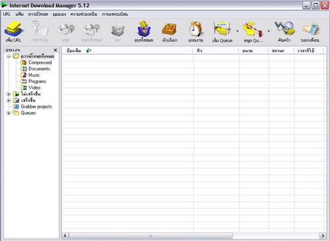Click the 'Video' label in the tree
The width and height of the screenshot is (330, 241).
pyautogui.click(x=34, y=88)
